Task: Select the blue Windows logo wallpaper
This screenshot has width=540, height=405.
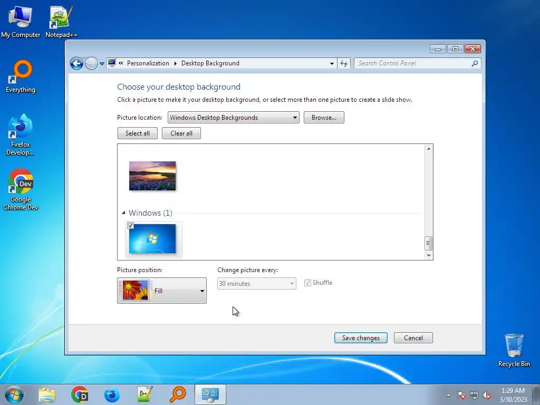Action: tap(152, 239)
